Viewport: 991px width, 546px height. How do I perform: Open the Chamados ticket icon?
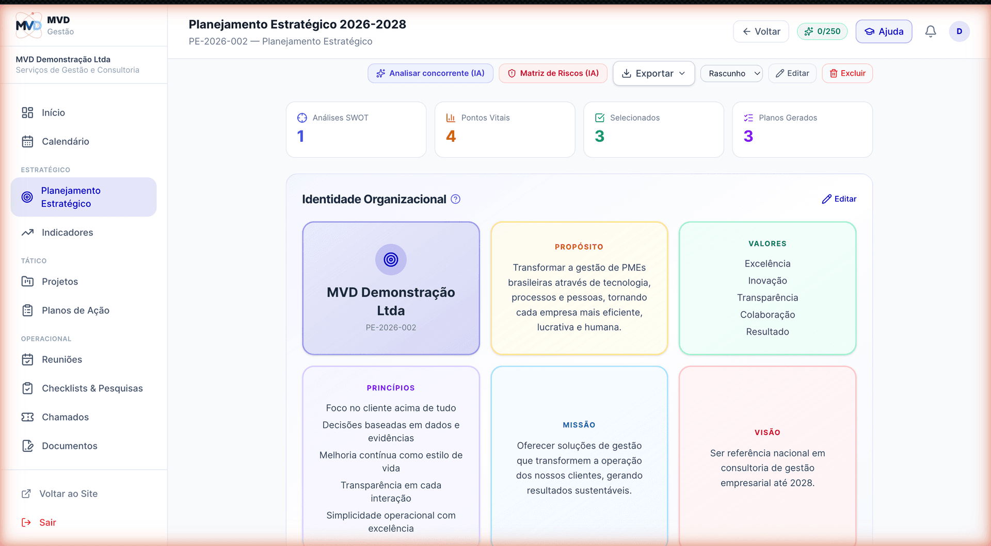[27, 417]
